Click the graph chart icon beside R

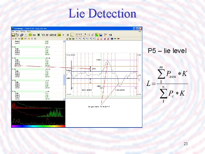pyautogui.click(x=72, y=35)
